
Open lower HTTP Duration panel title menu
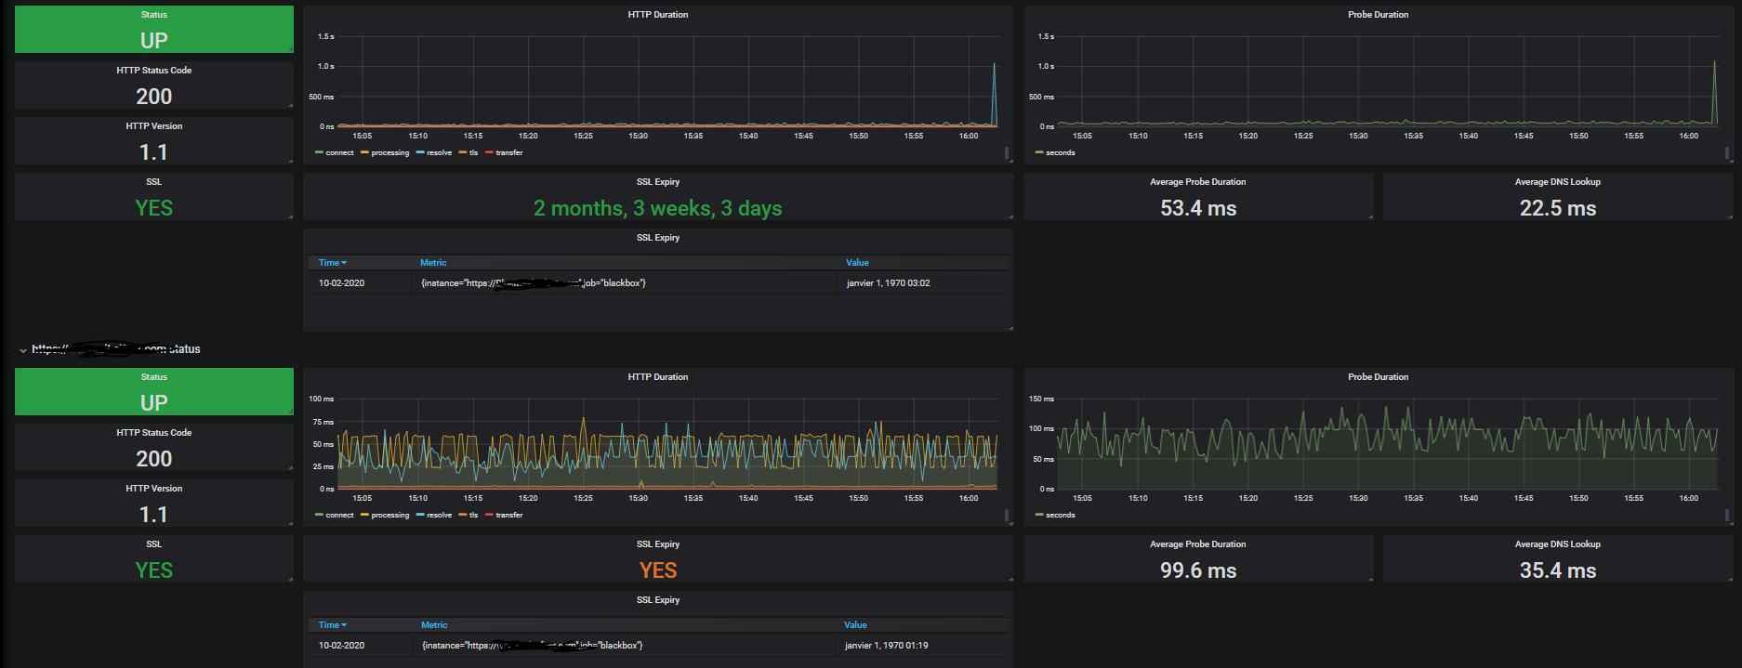coord(658,377)
